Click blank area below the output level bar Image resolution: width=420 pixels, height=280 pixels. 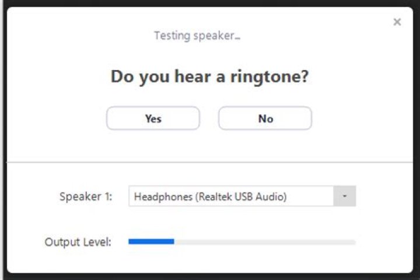(x=242, y=260)
